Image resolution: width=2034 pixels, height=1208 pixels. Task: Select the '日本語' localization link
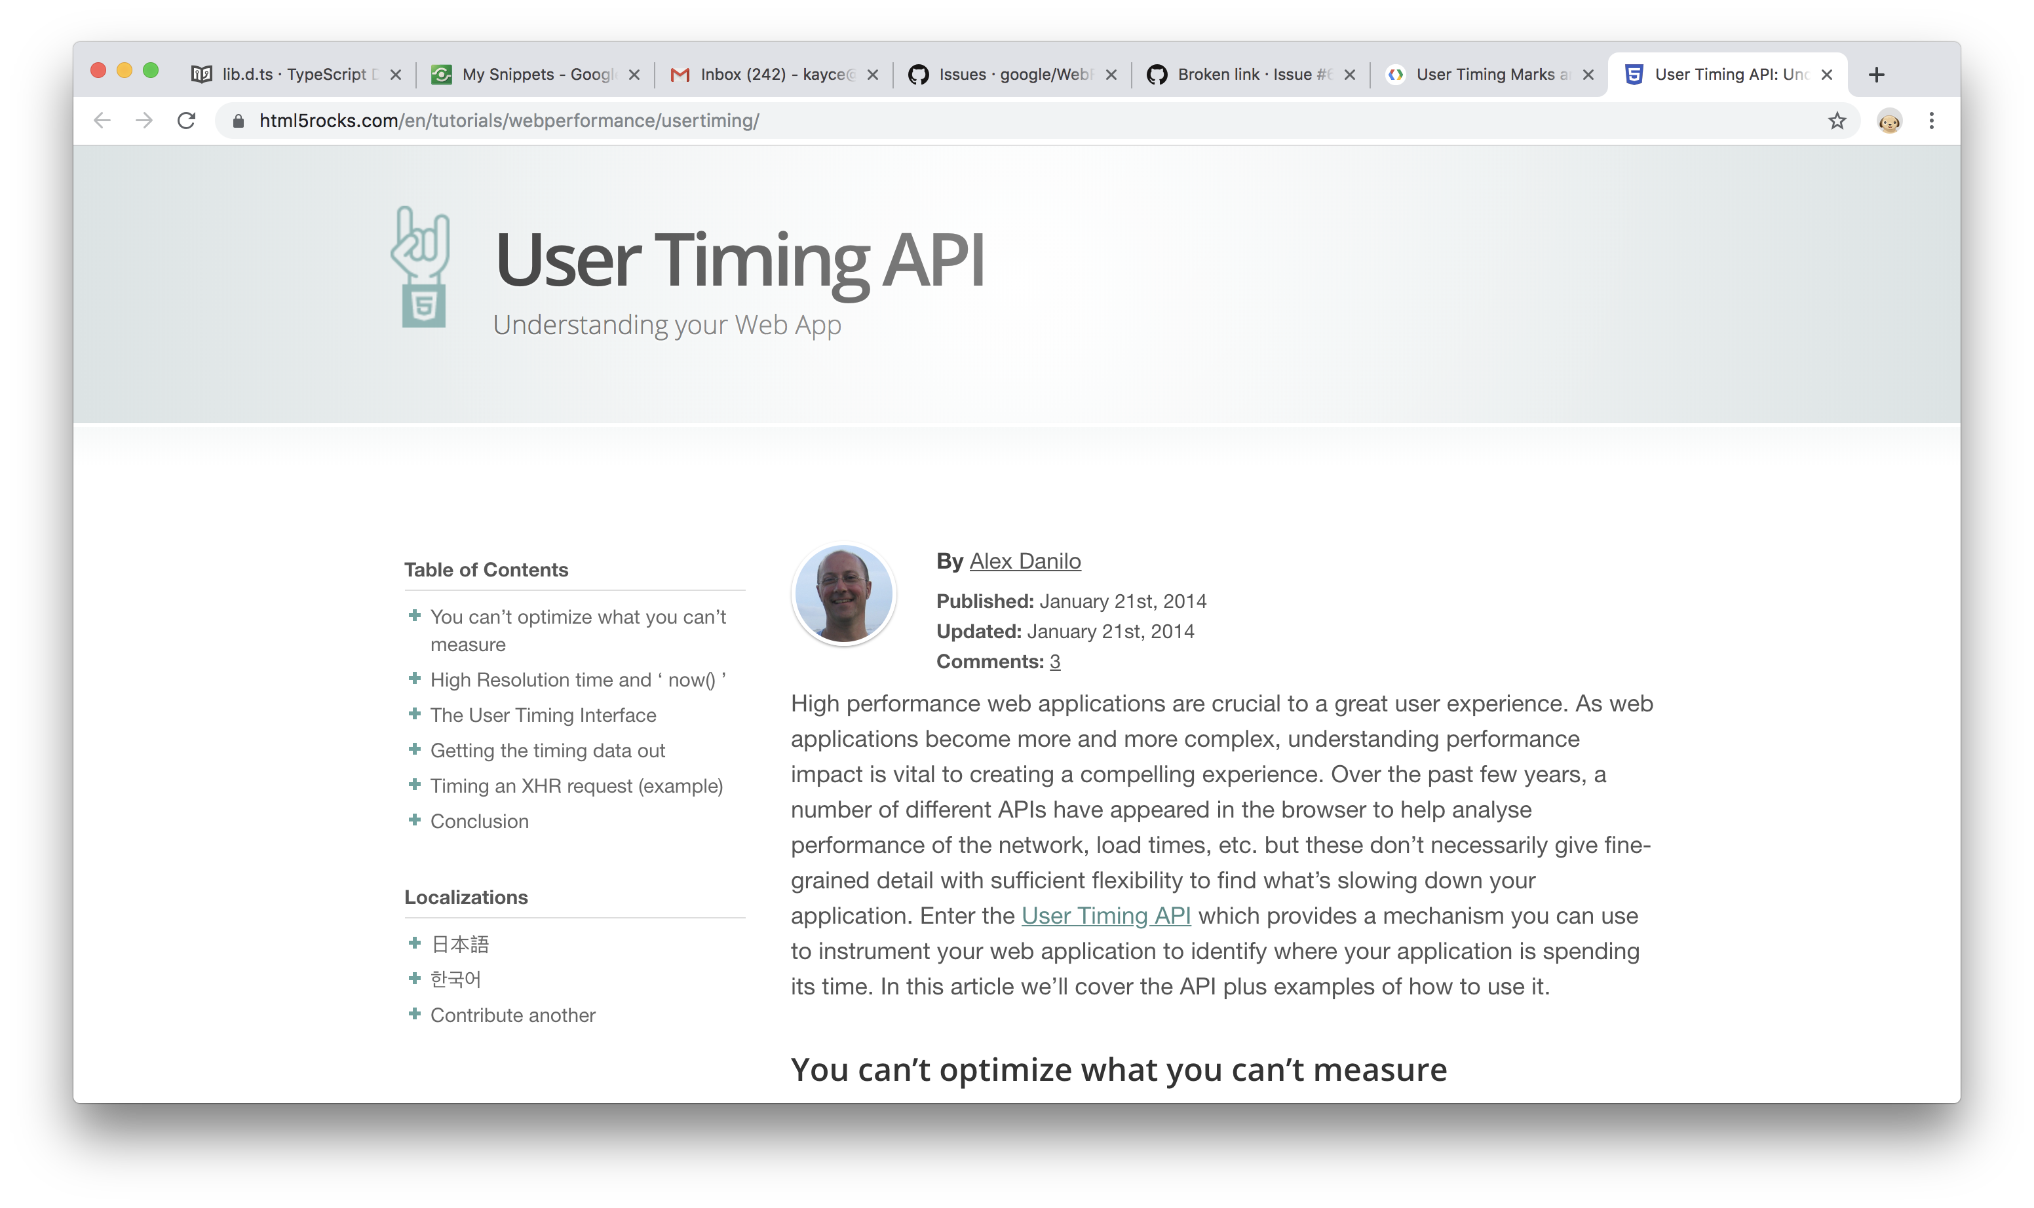[460, 944]
